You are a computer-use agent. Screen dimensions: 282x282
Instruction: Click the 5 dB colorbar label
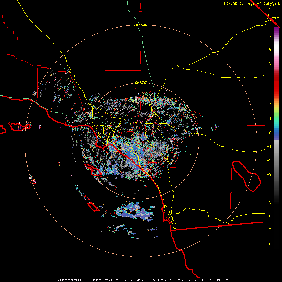(x=270, y=63)
